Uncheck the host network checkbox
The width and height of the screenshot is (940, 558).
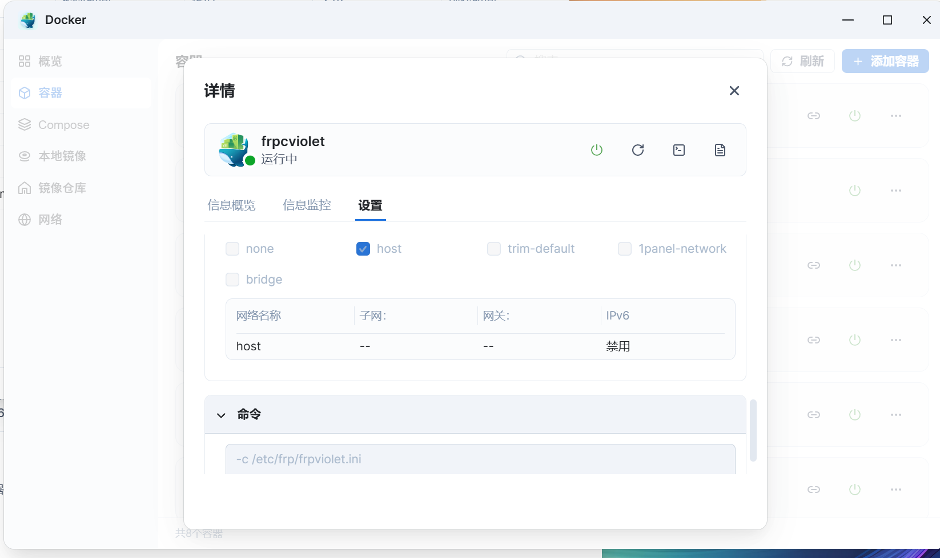click(363, 249)
